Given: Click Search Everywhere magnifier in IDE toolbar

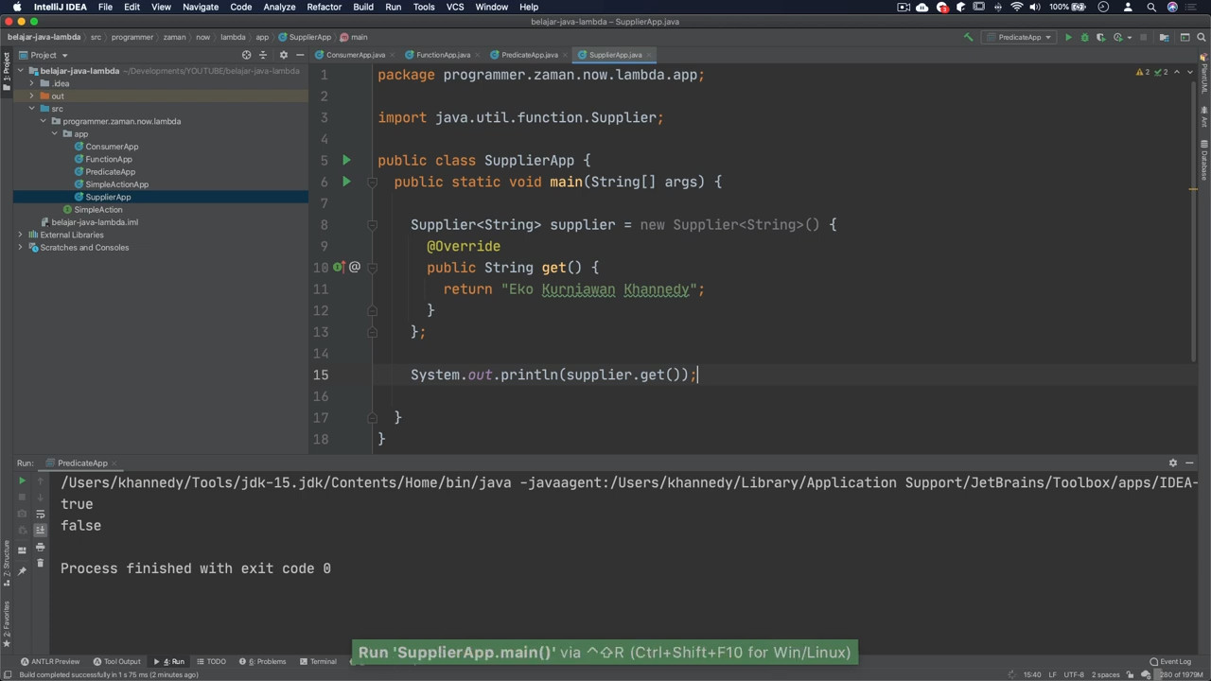Looking at the screenshot, I should click(x=1202, y=37).
